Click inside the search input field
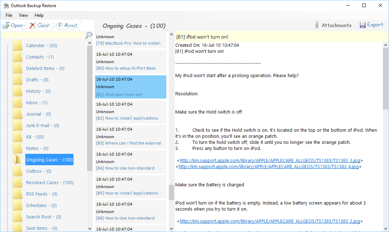The image size is (389, 232). (43, 35)
